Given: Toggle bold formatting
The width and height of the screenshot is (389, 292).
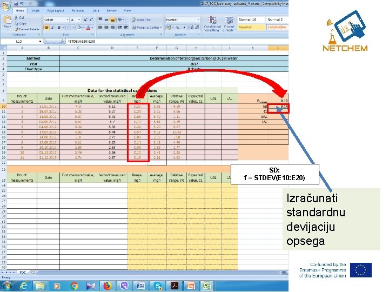Looking at the screenshot, I should click(46, 28).
